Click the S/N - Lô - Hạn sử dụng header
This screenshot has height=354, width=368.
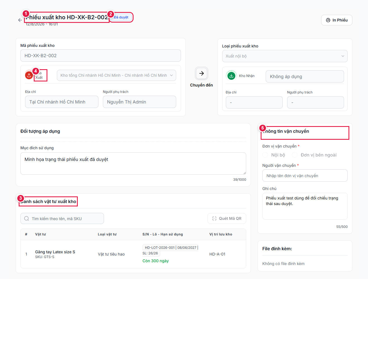click(x=163, y=234)
